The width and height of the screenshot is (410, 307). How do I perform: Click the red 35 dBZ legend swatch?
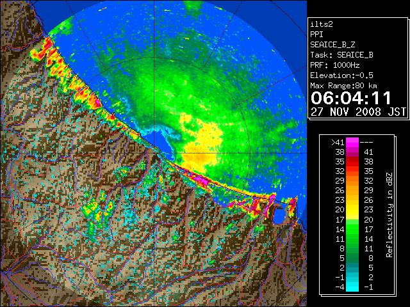(352, 162)
